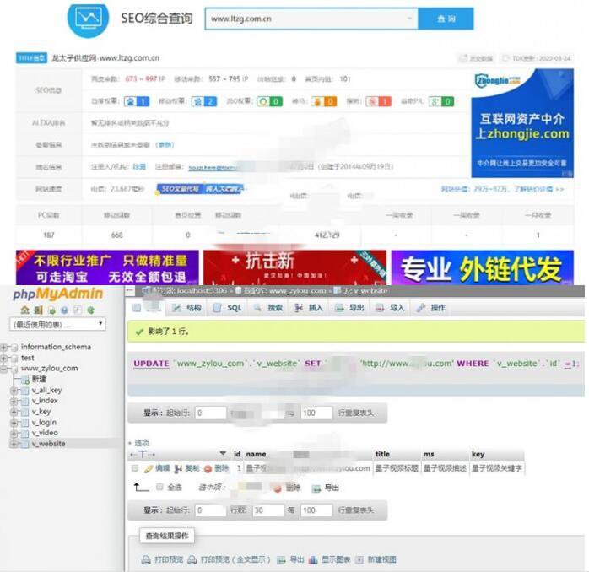The width and height of the screenshot is (589, 572).
Task: Expand the information_schema database node
Action: (x=3, y=347)
